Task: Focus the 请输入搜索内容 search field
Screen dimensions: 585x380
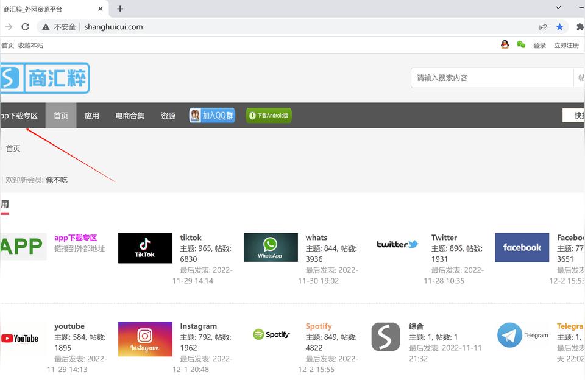Action: pos(491,78)
